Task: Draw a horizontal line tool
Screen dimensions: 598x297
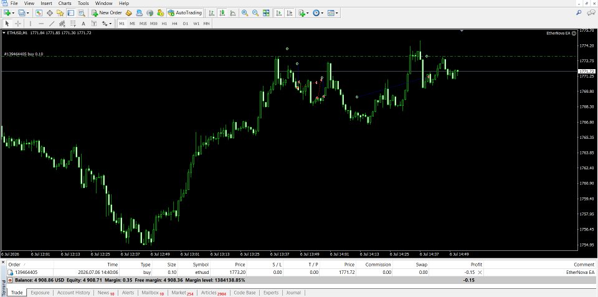Action: pos(41,24)
